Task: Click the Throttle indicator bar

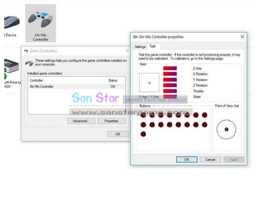Action: tap(170, 91)
